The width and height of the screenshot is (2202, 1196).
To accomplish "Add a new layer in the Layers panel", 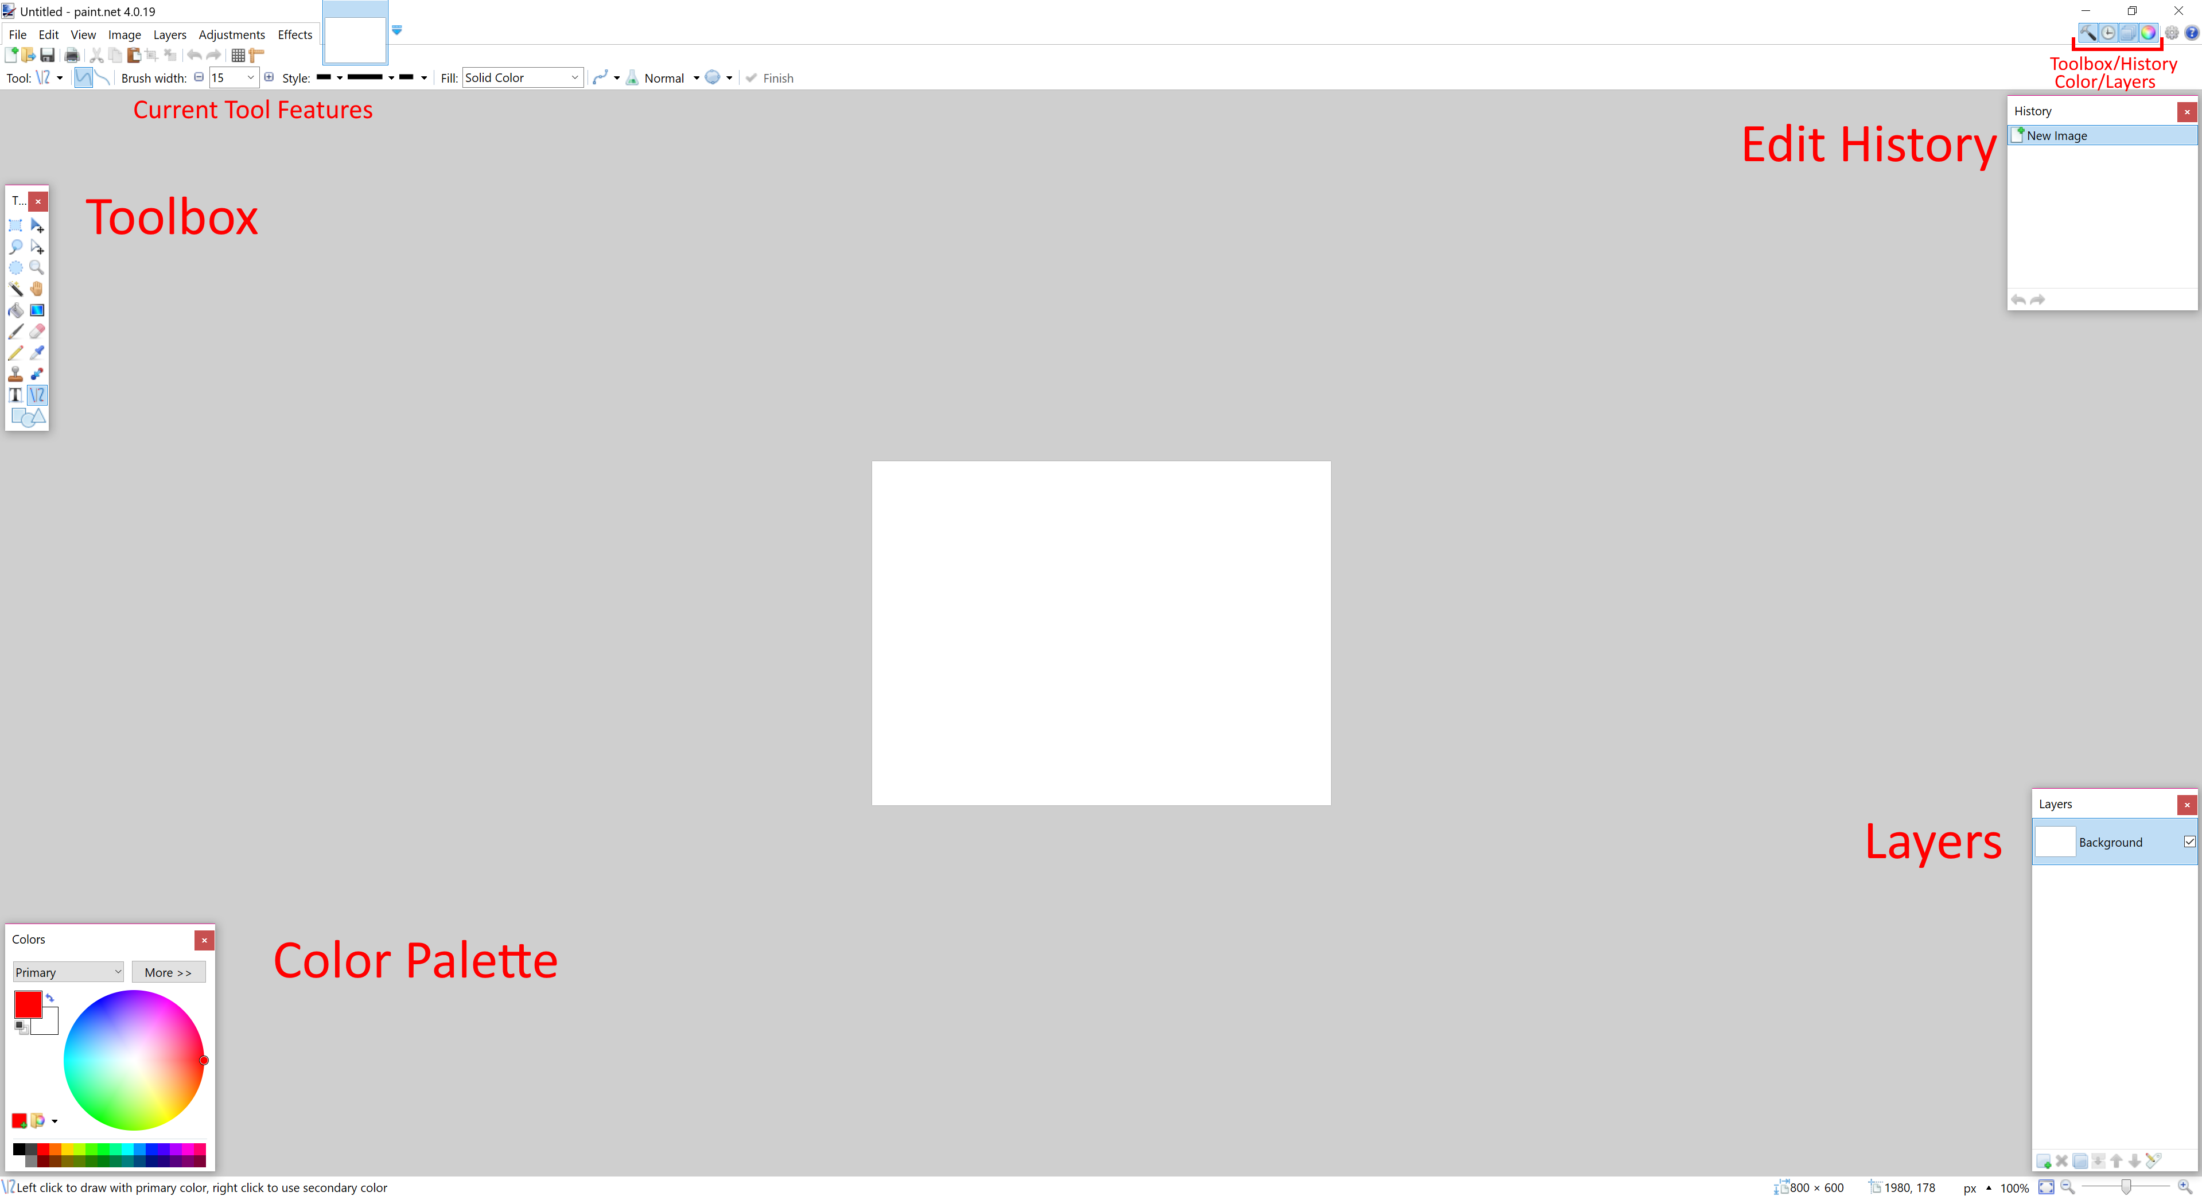I will (2044, 1160).
